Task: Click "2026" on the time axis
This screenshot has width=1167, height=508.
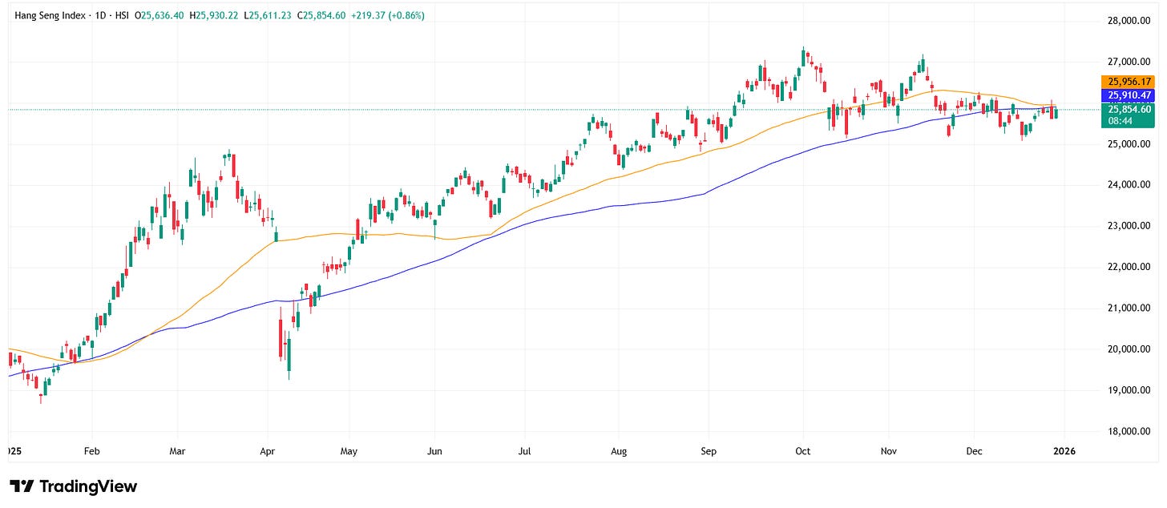Action: (1066, 451)
